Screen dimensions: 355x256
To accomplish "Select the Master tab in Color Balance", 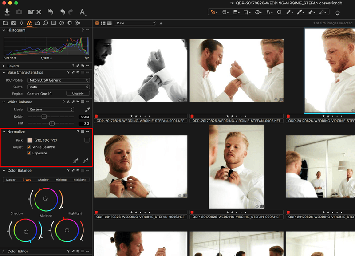I will pos(11,180).
